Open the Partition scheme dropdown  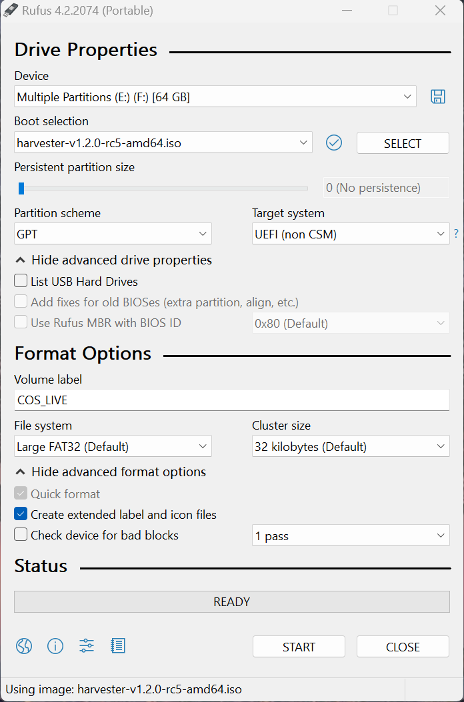point(113,234)
